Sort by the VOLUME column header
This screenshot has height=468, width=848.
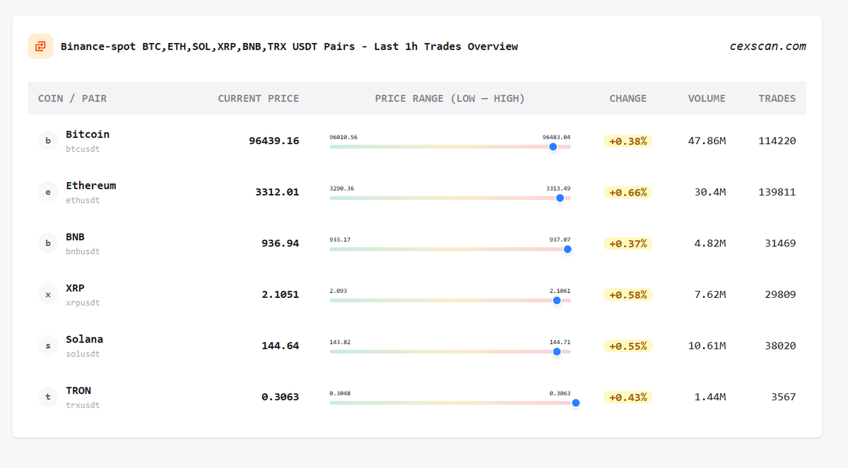click(x=707, y=98)
